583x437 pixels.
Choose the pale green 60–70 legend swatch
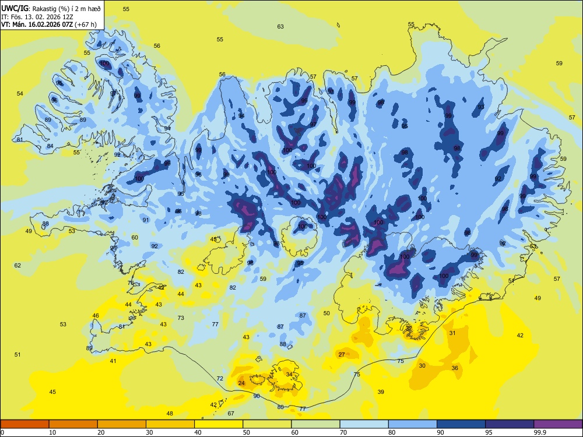[315, 424]
